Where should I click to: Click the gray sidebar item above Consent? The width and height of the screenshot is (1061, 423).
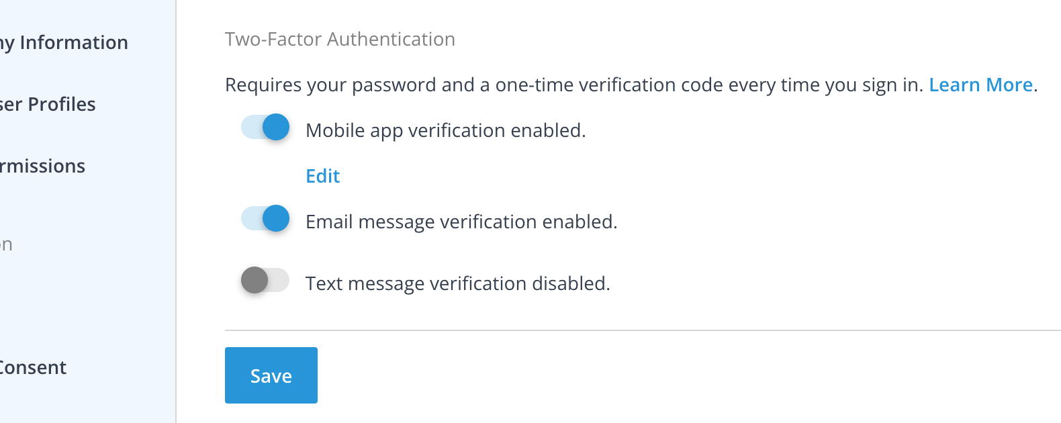[7, 244]
